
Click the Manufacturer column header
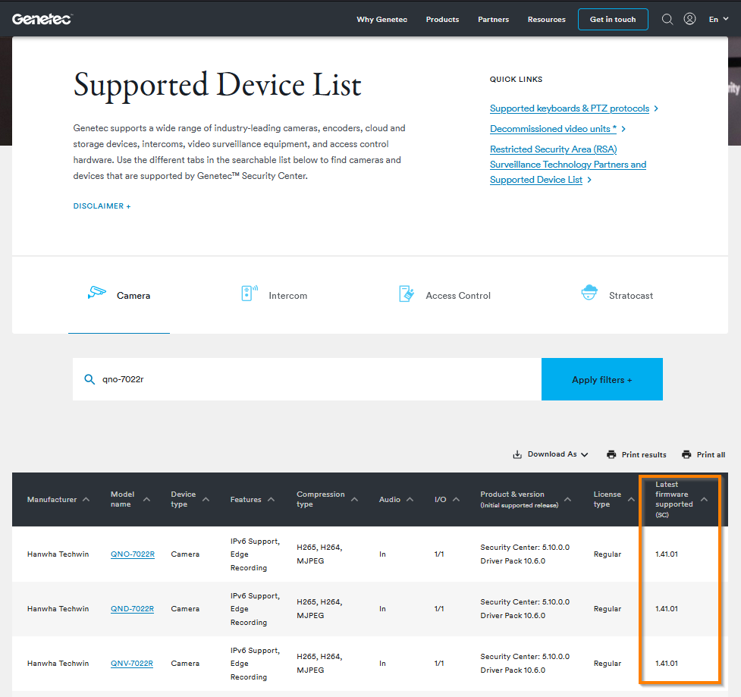tap(52, 500)
